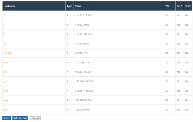This screenshot has width=193, height=122.
Task: Open the gn4 hostname link
Action: point(6,100)
